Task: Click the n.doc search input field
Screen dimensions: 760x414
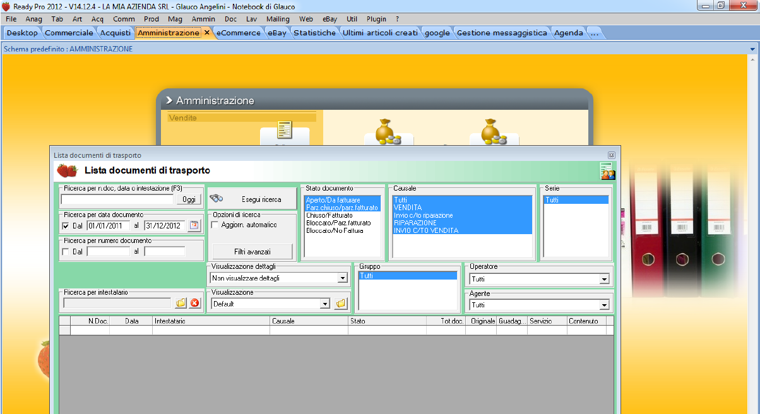Action: click(117, 199)
